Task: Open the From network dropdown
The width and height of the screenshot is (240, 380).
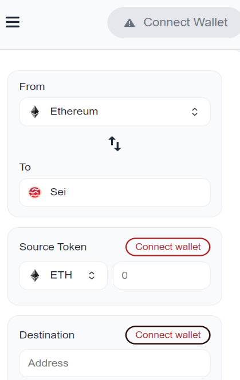Action: (115, 112)
